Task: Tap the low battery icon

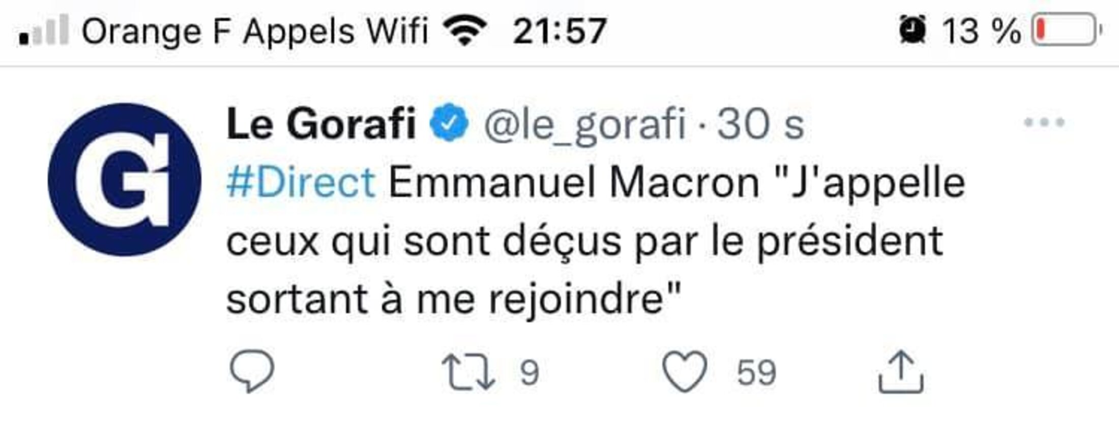Action: click(1065, 31)
